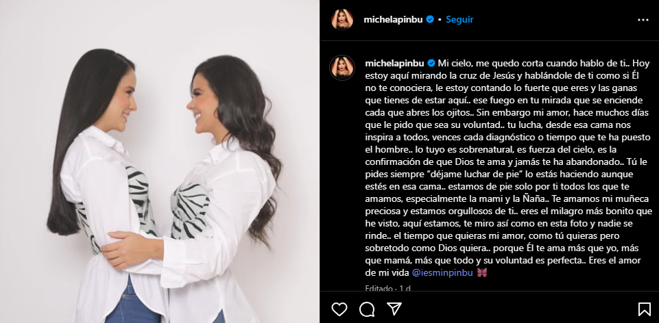Open the profile picture next to the caption
Screen dimensions: 659x323
click(342, 68)
